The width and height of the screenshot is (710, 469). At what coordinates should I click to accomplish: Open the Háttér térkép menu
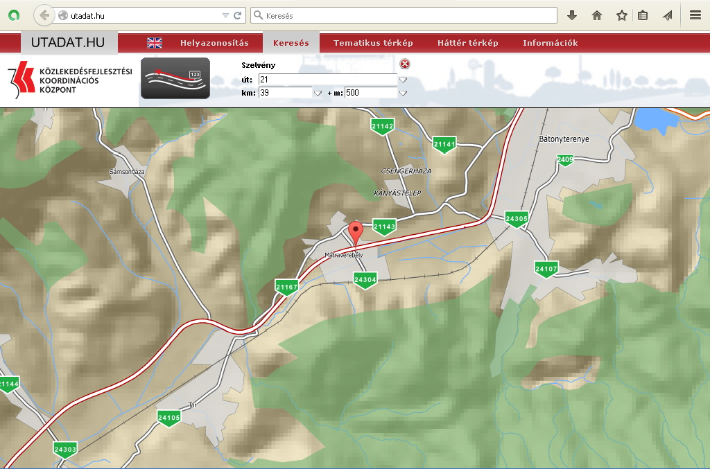tap(467, 43)
